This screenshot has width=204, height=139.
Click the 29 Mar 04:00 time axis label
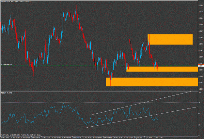coord(107,138)
